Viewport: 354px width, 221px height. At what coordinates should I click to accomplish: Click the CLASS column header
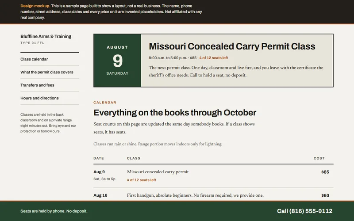tap(134, 158)
